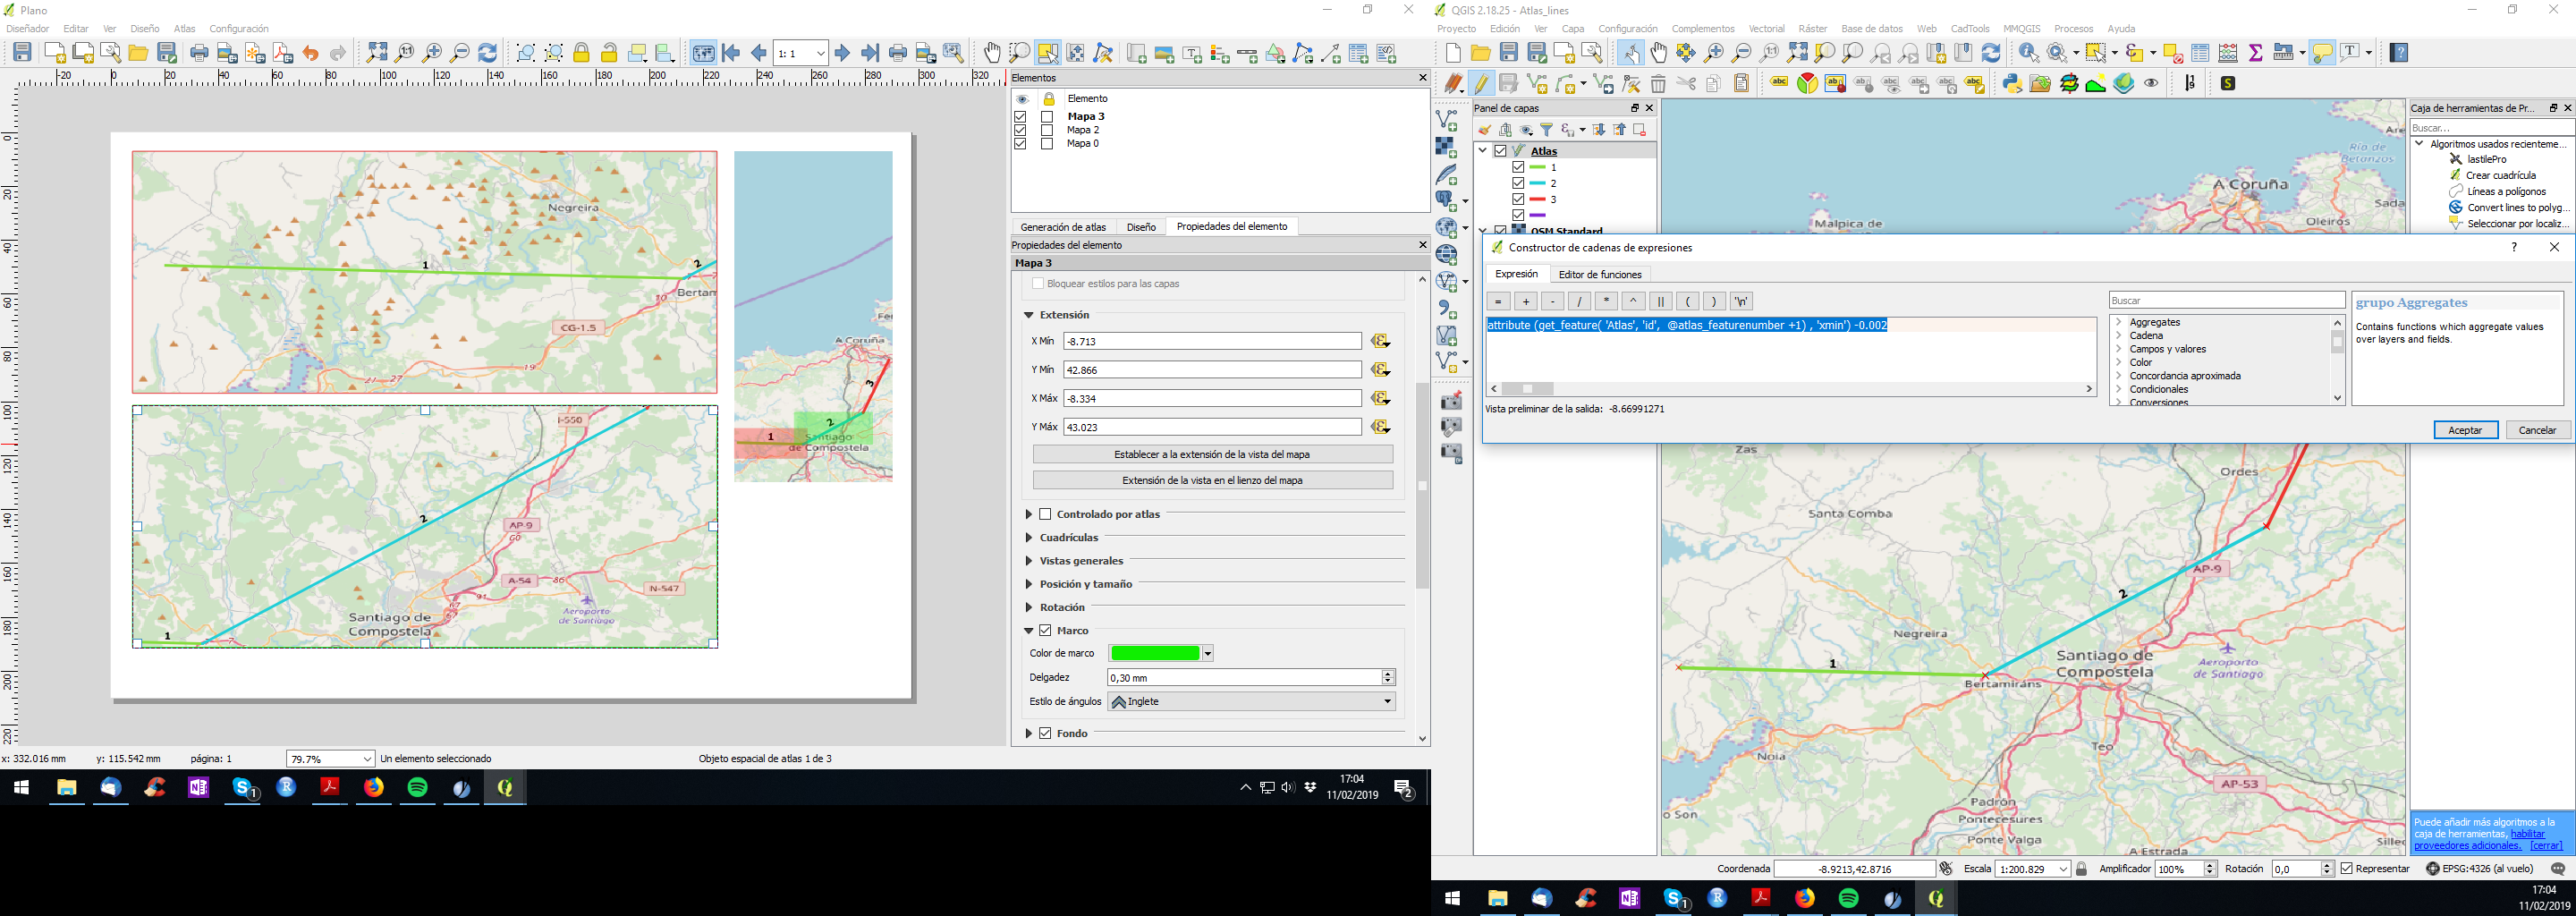Click Cancelar in expression dialog
2576x916 pixels.
point(2537,430)
